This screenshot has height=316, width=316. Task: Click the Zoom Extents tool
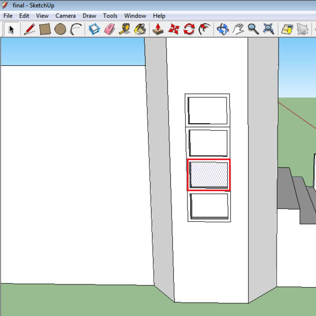(269, 29)
